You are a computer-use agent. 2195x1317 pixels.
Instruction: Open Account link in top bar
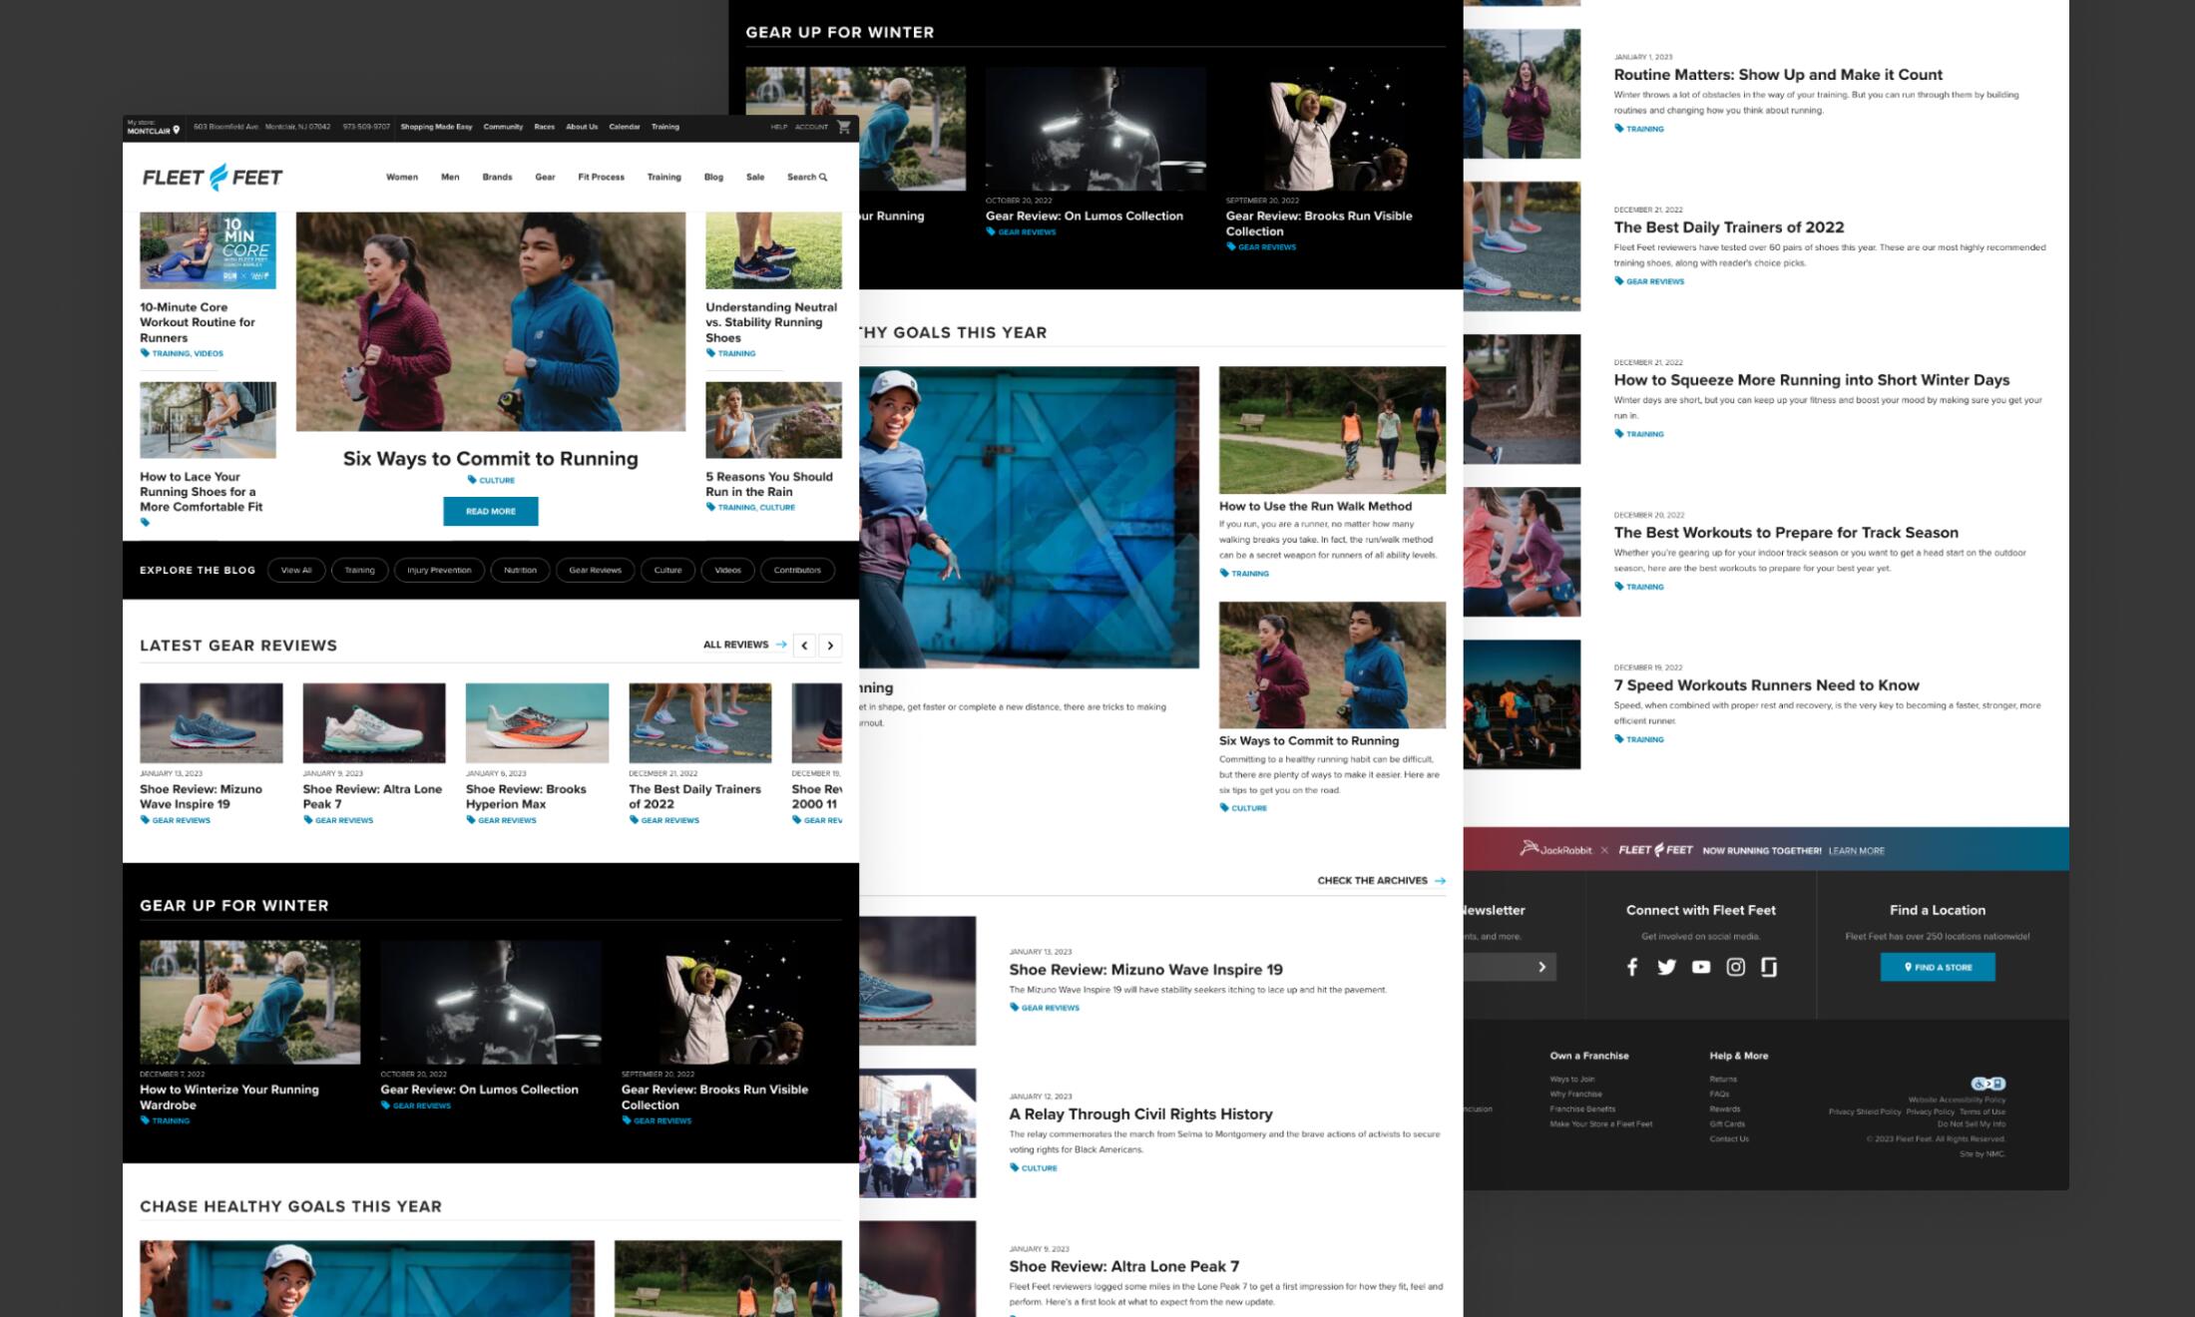(x=811, y=127)
